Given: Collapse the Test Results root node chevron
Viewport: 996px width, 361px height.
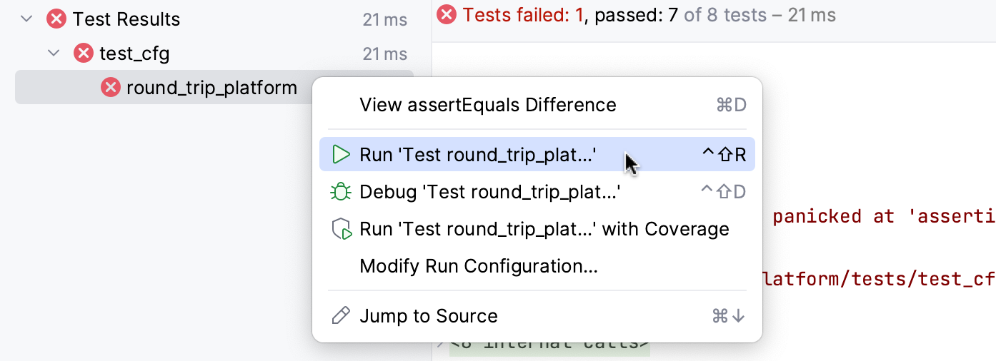Looking at the screenshot, I should (27, 19).
